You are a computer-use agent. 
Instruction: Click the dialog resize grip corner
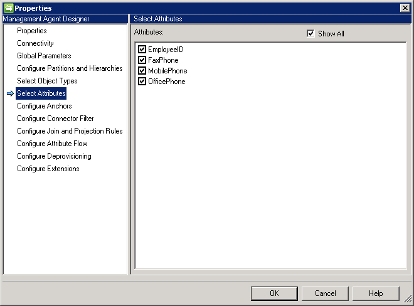click(408, 298)
